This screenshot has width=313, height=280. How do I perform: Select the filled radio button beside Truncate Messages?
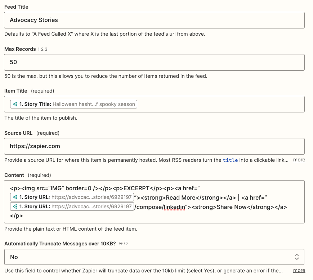pyautogui.click(x=121, y=244)
